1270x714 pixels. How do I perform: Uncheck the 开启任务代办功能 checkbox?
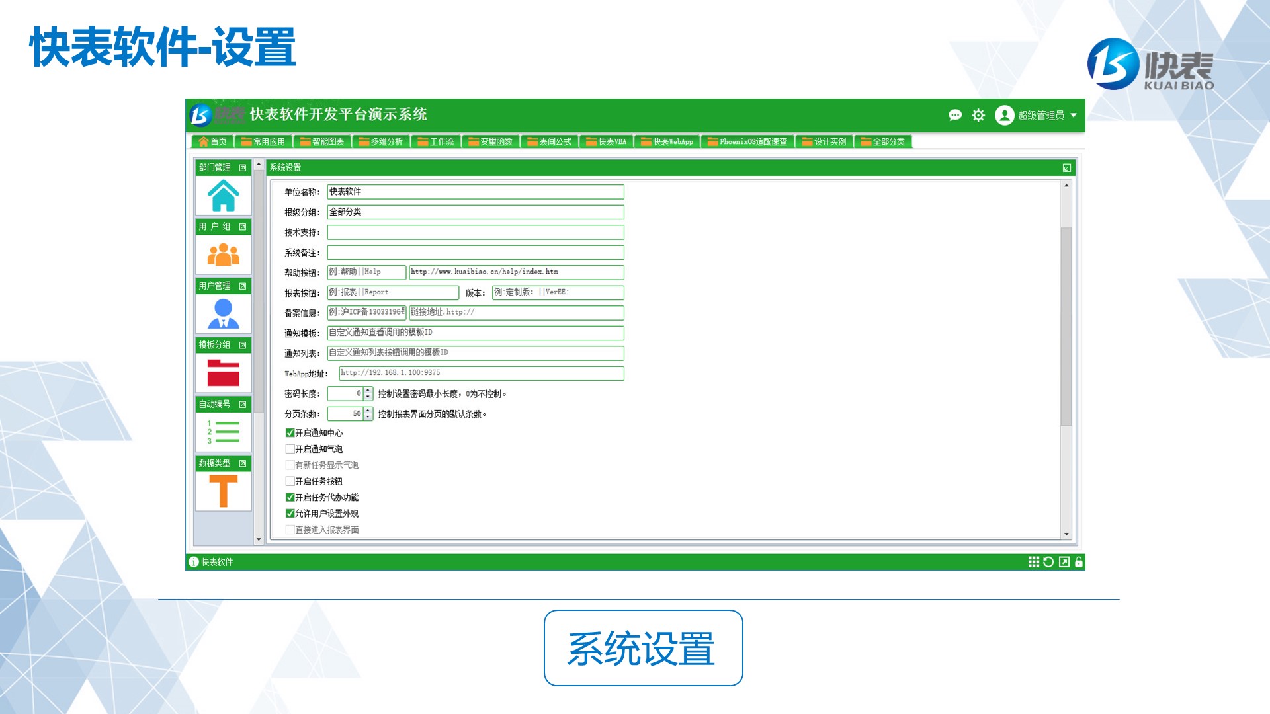coord(290,497)
